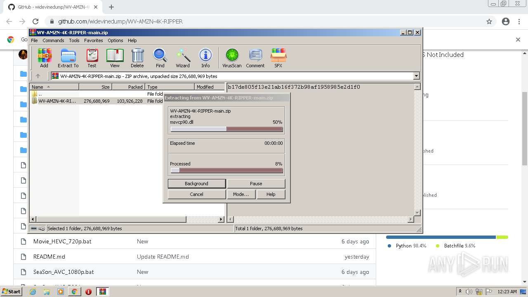
Task: Open the Tools menu
Action: tap(74, 40)
